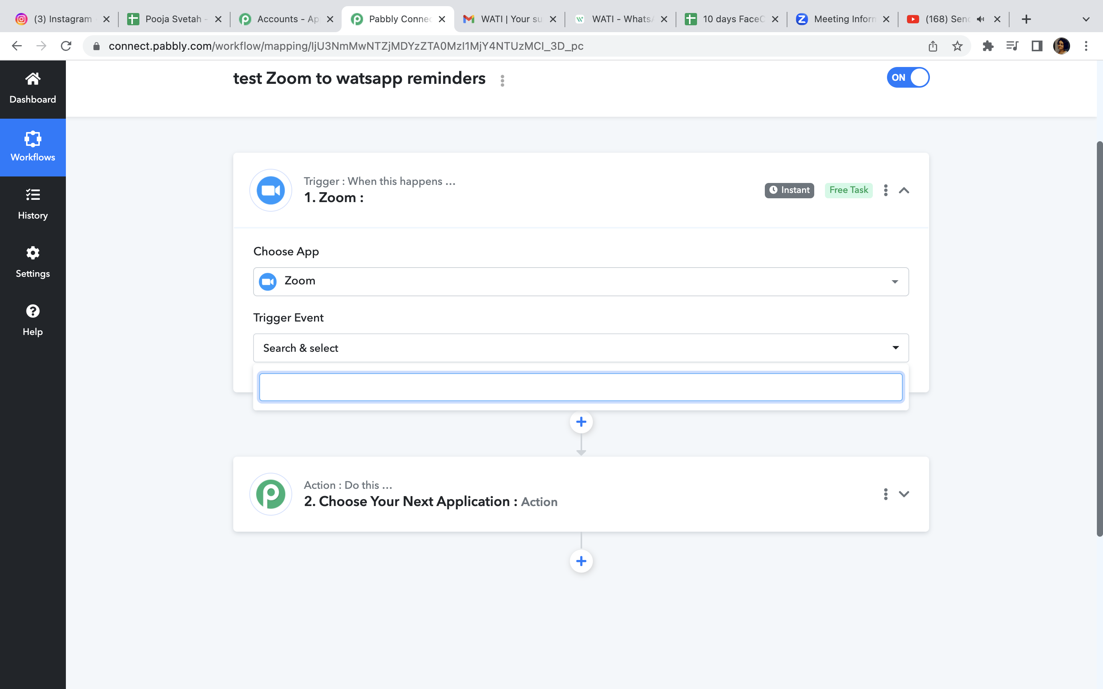Open workflow name options menu
Screen dimensions: 1103x689
(x=502, y=81)
